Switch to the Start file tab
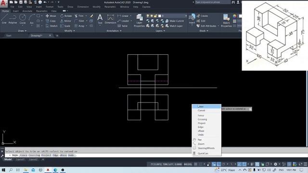Viewport: 308px width, 173px height. (9, 36)
